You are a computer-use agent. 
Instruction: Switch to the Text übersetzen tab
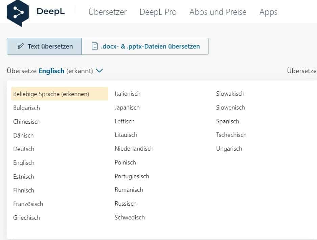(x=44, y=46)
